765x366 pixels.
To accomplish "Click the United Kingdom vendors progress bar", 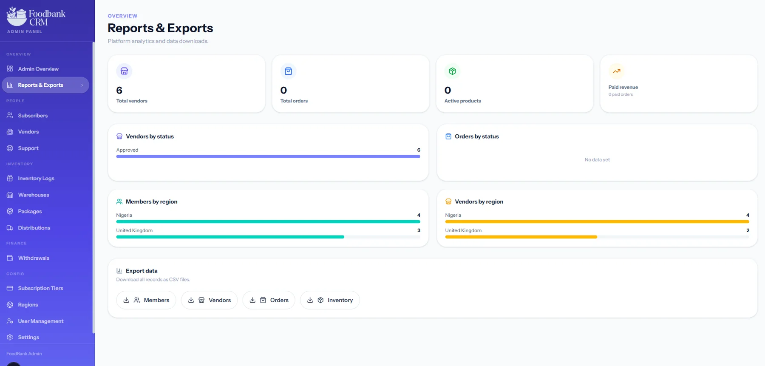I will (x=597, y=237).
